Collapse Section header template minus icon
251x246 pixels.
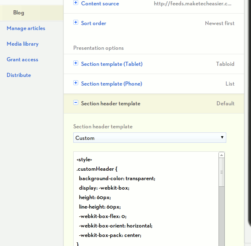[76, 103]
